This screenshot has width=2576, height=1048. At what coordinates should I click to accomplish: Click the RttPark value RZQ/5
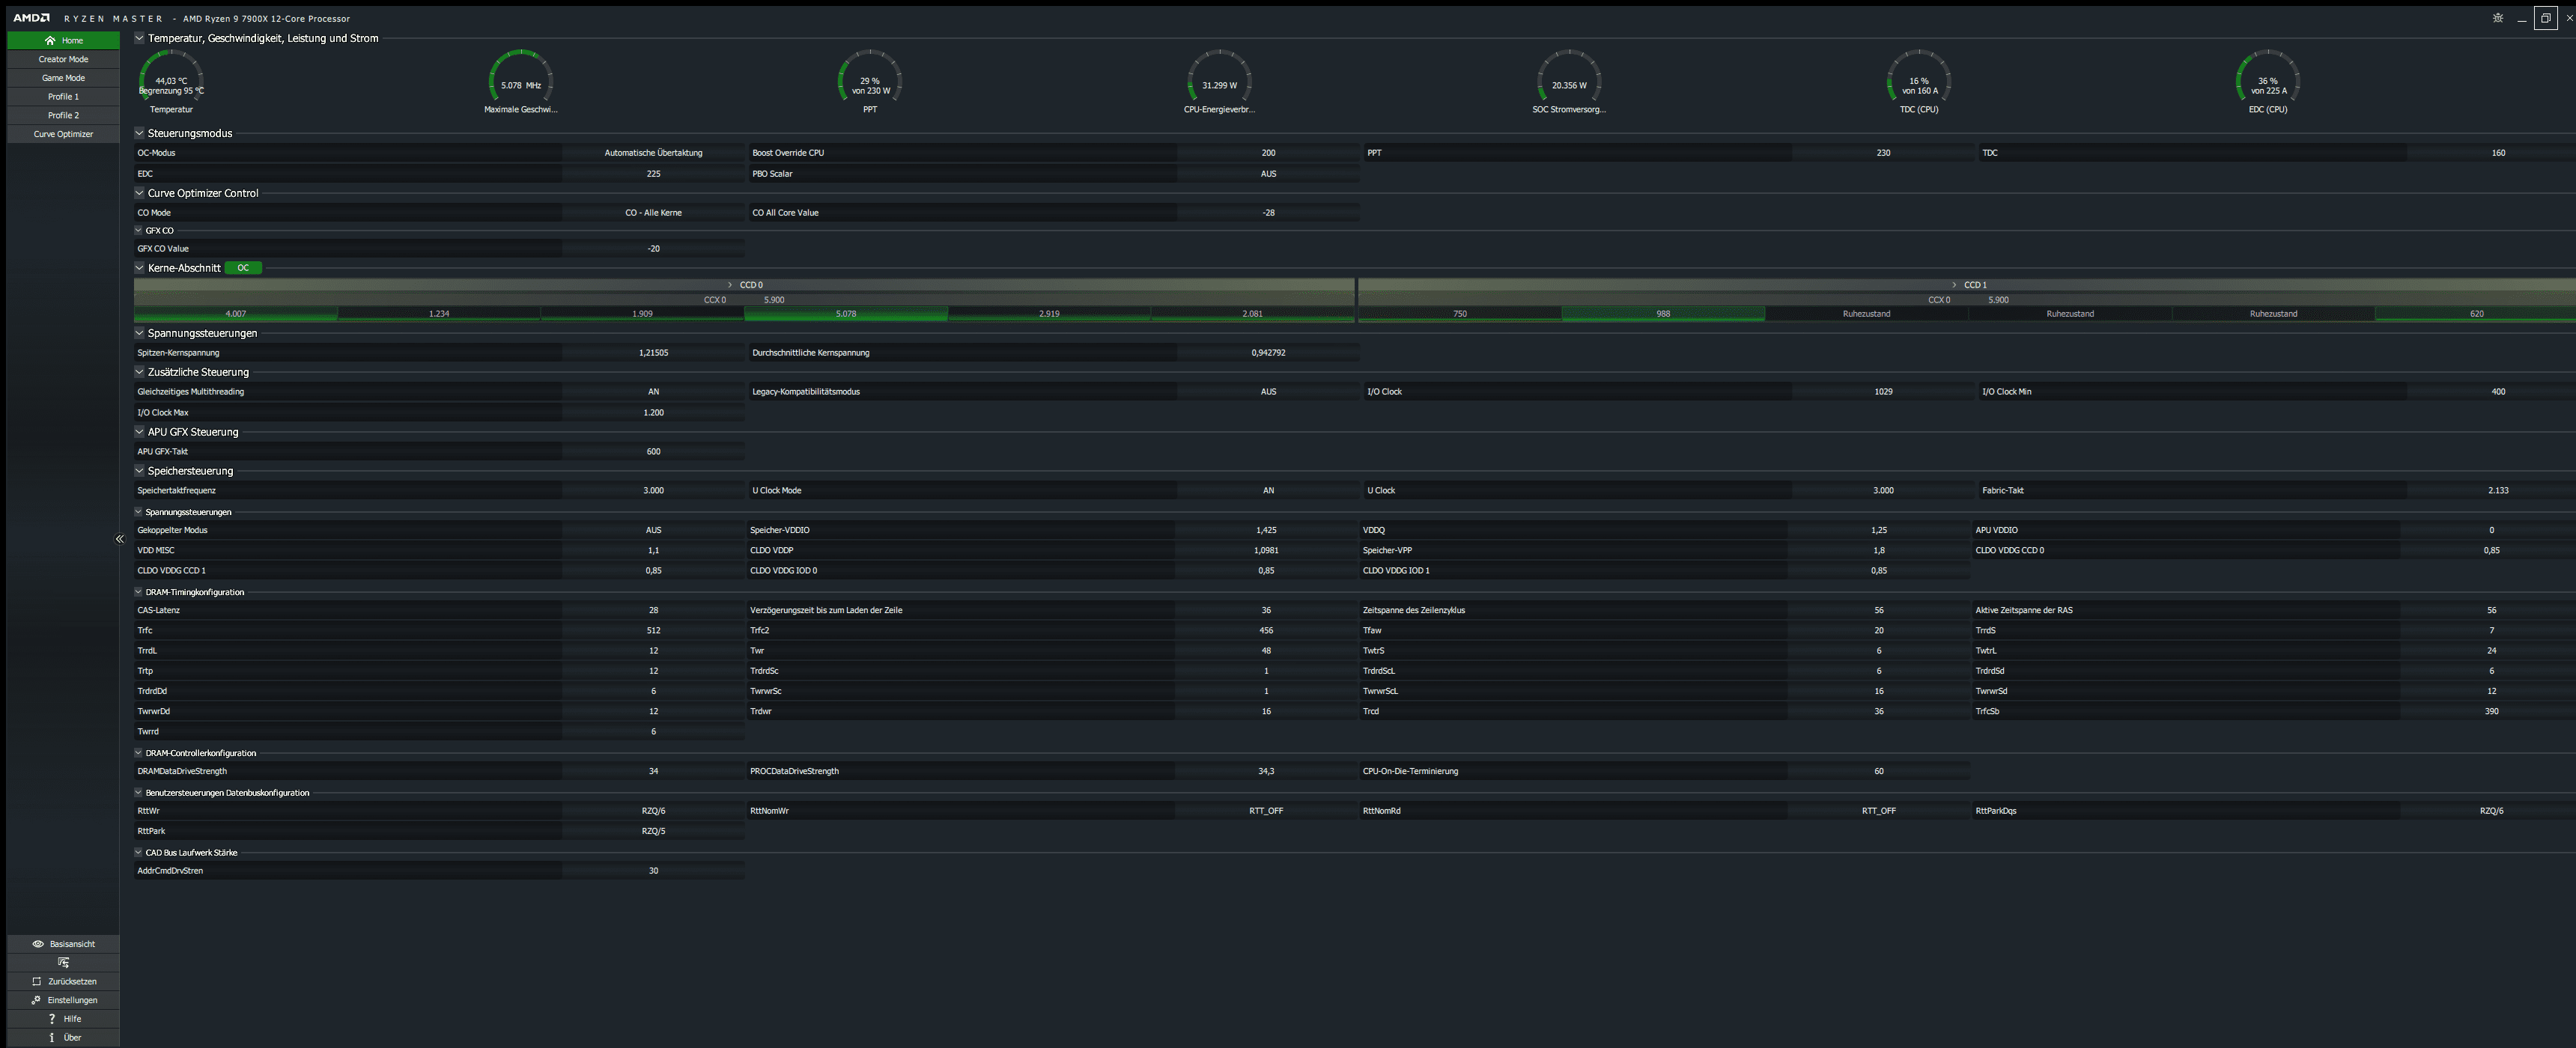[653, 831]
